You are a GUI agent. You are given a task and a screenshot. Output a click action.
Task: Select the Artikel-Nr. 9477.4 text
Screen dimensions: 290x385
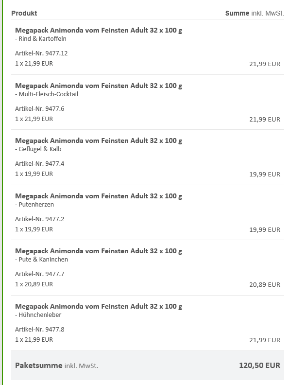(39, 164)
